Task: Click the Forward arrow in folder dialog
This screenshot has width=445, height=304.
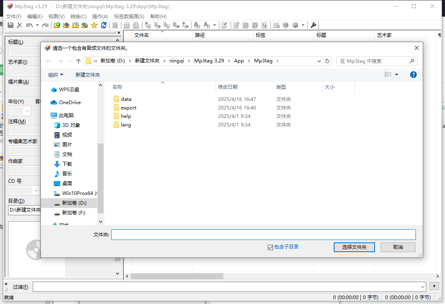Action: [60, 61]
